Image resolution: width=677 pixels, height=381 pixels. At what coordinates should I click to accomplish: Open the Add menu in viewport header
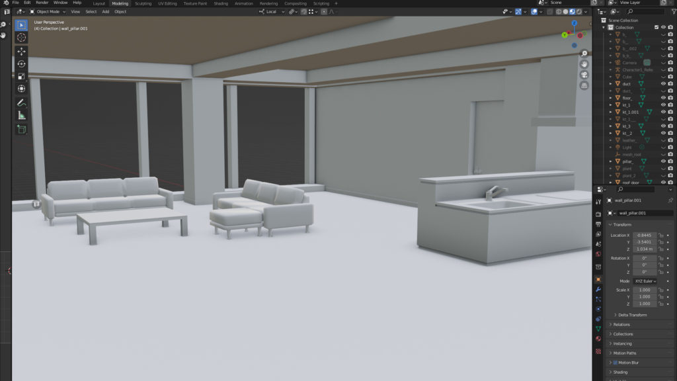coord(105,11)
